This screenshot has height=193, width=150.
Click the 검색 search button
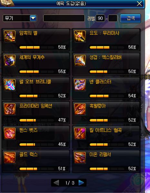tap(131, 18)
